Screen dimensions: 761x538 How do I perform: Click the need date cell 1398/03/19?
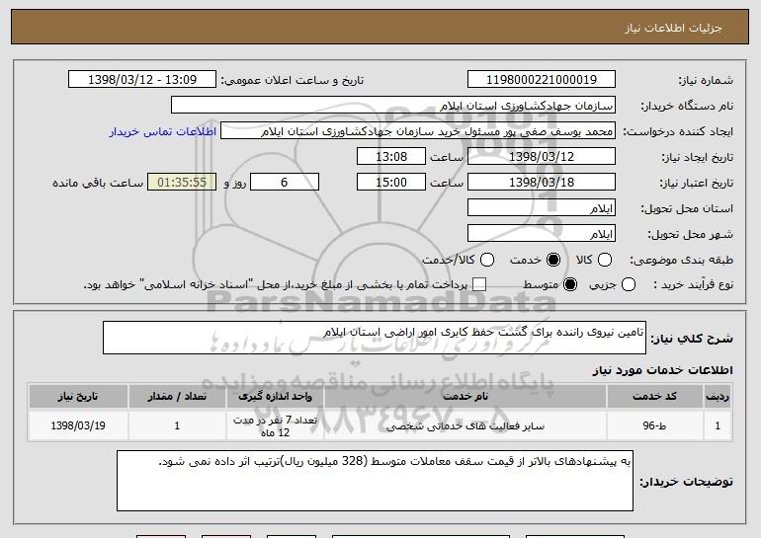[x=78, y=425]
